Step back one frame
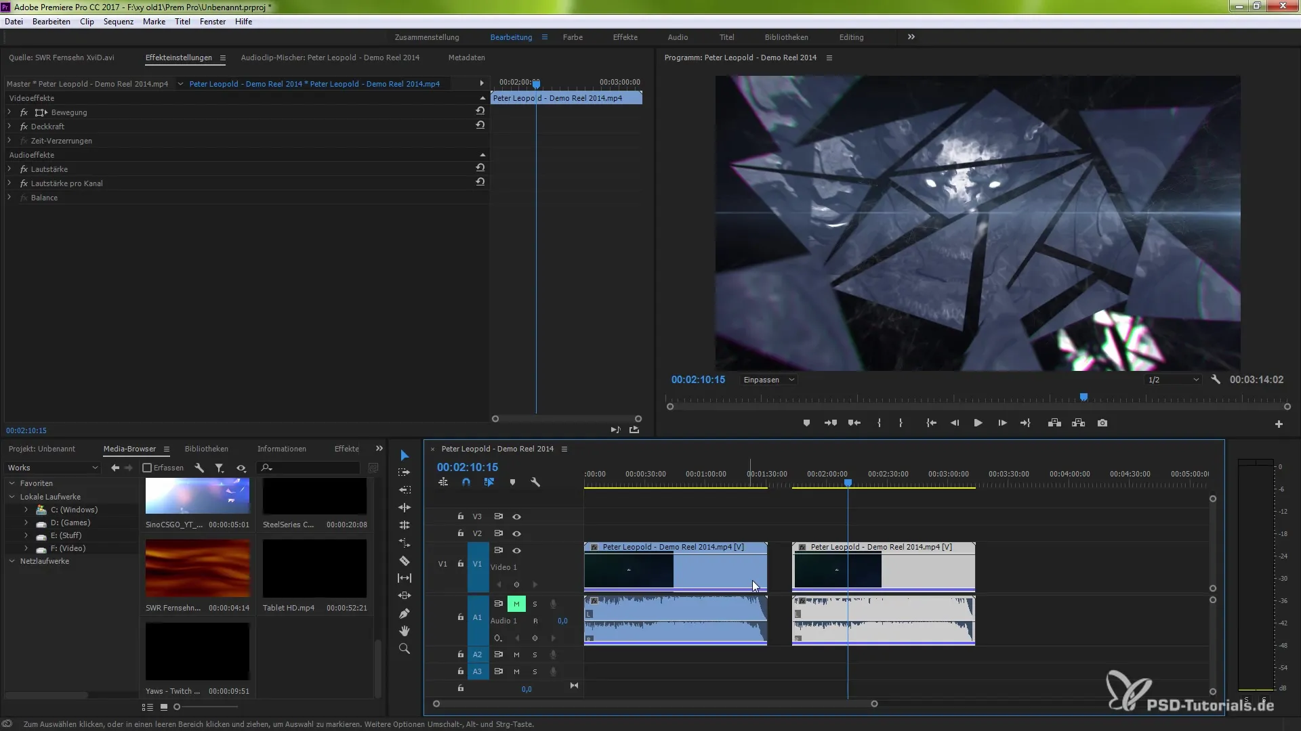Screen dimensions: 1301x731 pyautogui.click(x=955, y=423)
